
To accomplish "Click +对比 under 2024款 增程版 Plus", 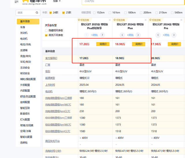I will tap(130, 35).
